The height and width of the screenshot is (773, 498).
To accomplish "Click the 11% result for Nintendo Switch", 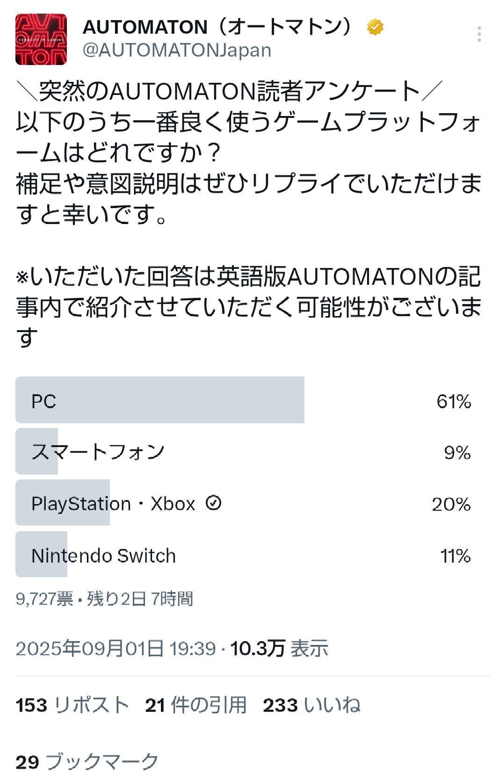I will click(x=455, y=556).
